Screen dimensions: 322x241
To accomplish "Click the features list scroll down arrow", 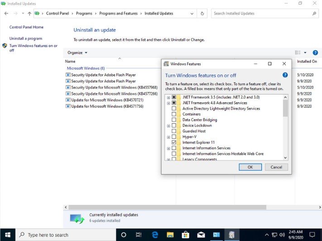I will click(x=285, y=157).
